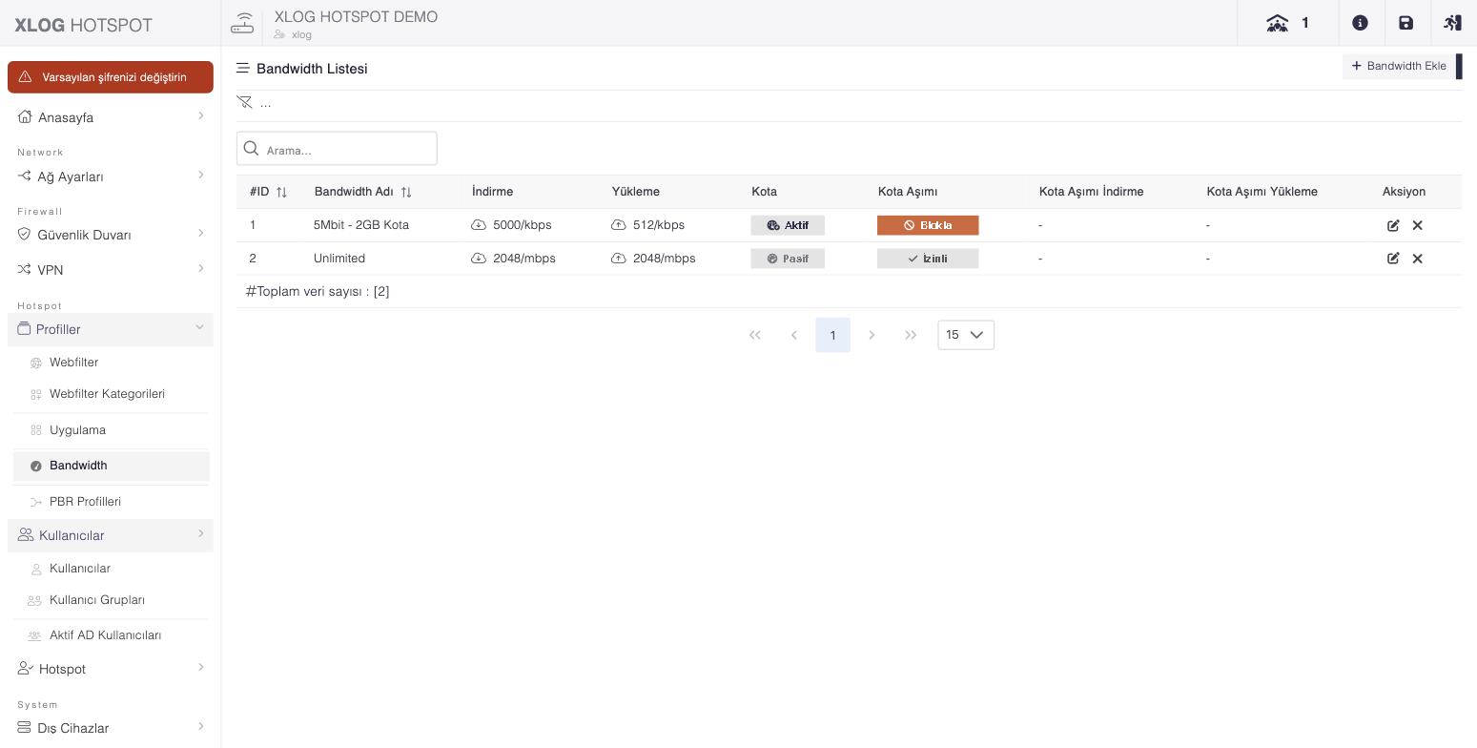The image size is (1477, 748).
Task: Sort by #ID column arrows
Action: 281,192
